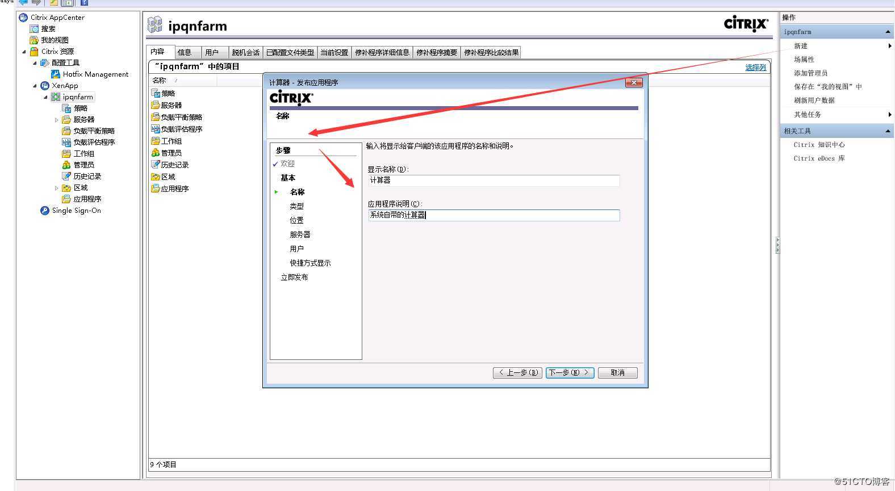The height and width of the screenshot is (491, 895).
Task: Click the ipqnfarm farm icon in tree
Action: point(56,96)
